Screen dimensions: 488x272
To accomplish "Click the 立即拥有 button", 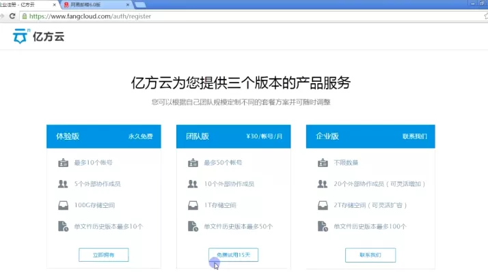I will coord(104,255).
